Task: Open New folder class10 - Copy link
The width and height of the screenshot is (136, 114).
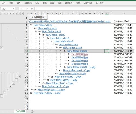Action: coord(81,67)
